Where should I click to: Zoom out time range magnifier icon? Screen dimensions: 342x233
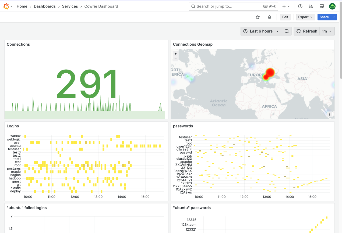point(287,31)
